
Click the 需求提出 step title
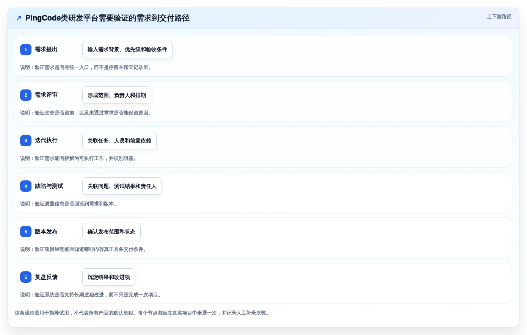(x=46, y=50)
